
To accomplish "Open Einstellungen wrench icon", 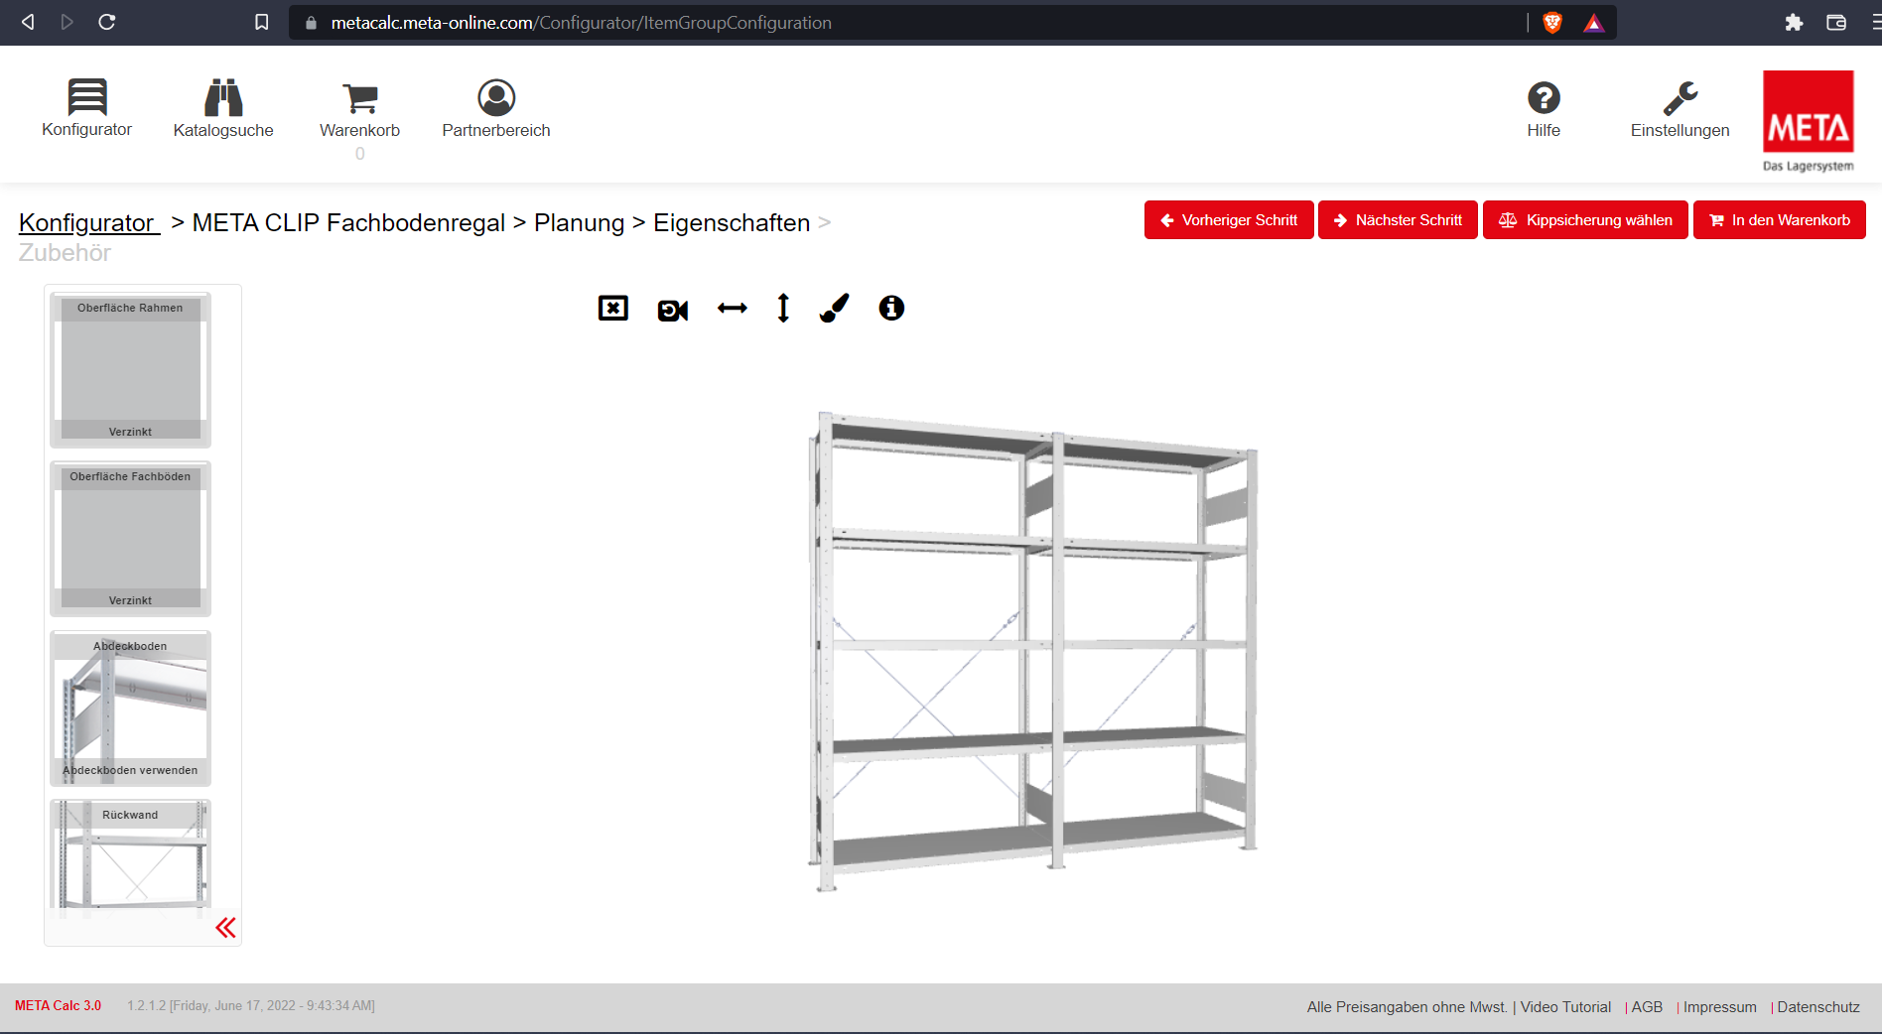I will pos(1680,97).
